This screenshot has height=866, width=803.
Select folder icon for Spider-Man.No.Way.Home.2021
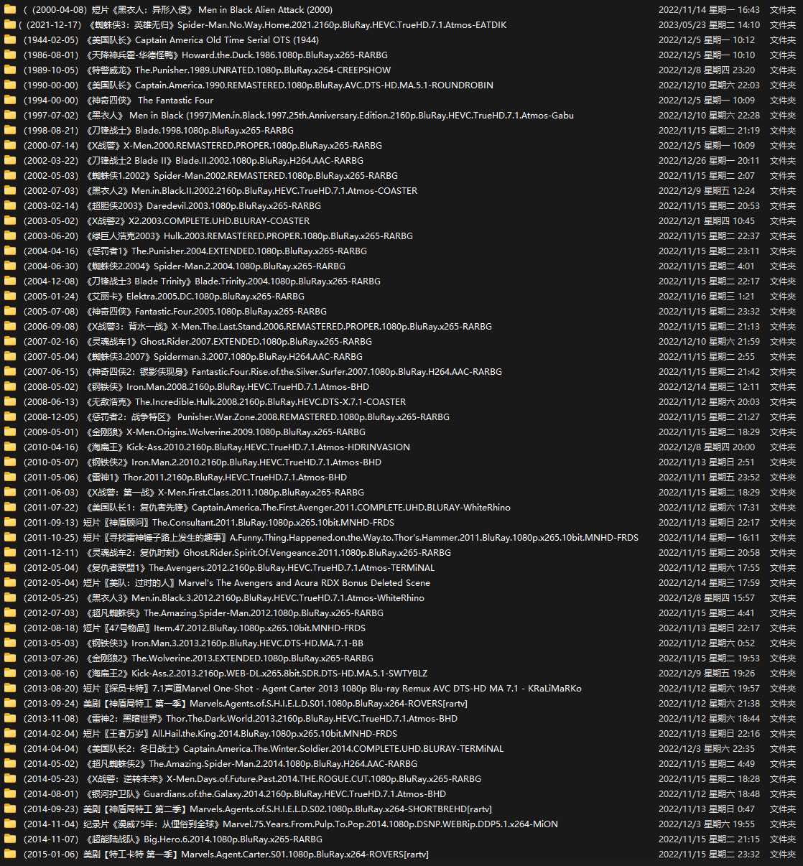pos(9,25)
